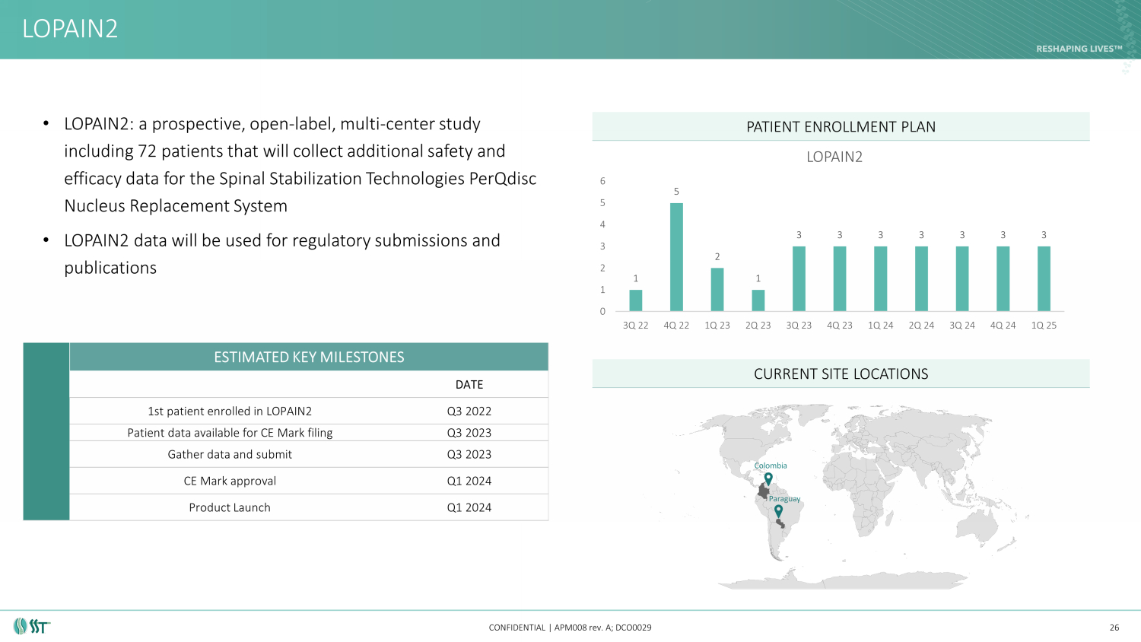Click the PATIENT ENROLLMENT PLAN header
1141x642 pixels.
click(841, 127)
